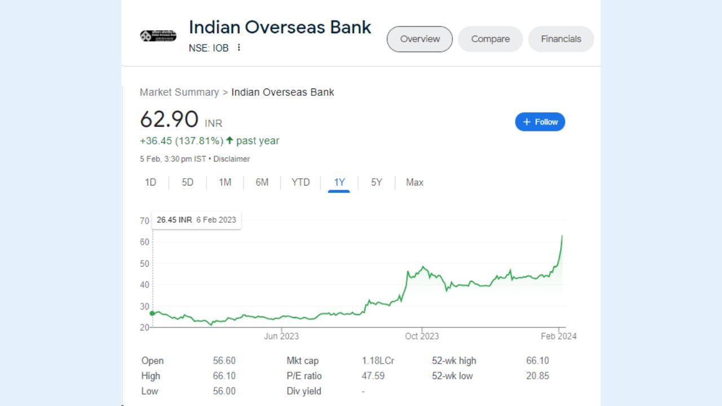Show the 6M chart range
The width and height of the screenshot is (722, 406).
tap(262, 182)
